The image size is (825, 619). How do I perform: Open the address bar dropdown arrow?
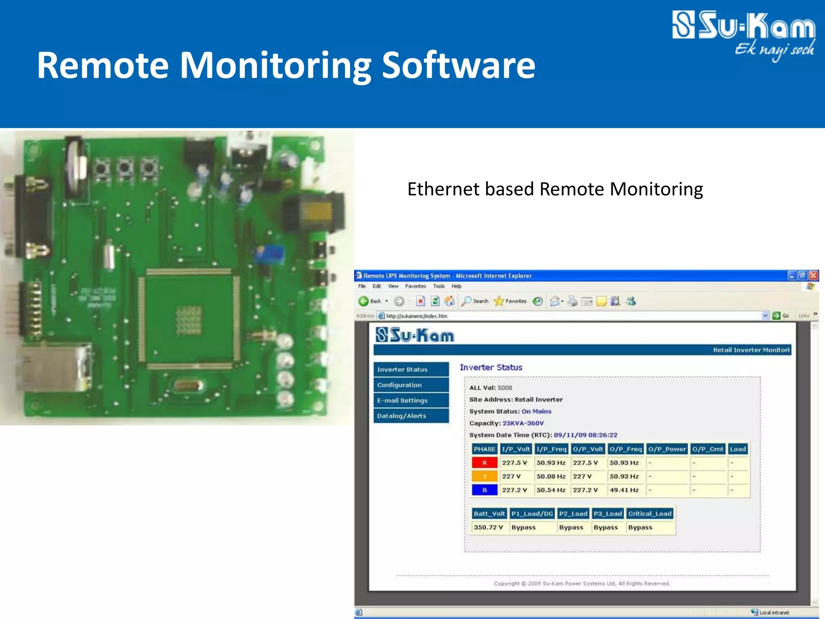click(x=765, y=316)
